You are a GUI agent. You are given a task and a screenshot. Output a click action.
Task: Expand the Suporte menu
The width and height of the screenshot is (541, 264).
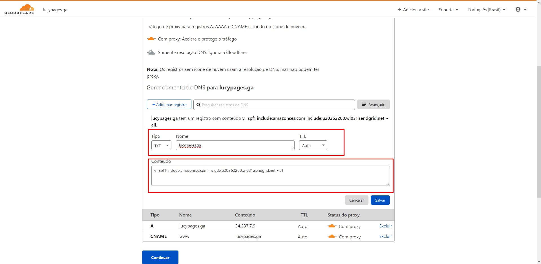(449, 10)
